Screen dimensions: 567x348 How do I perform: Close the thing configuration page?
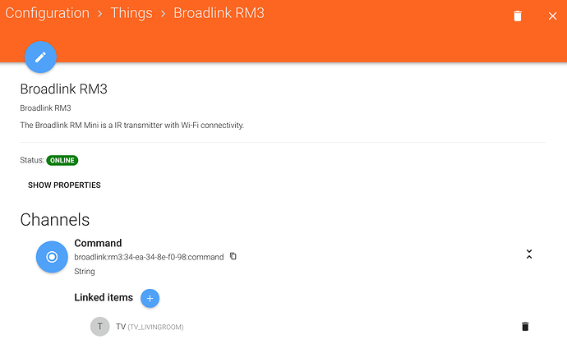click(x=552, y=16)
